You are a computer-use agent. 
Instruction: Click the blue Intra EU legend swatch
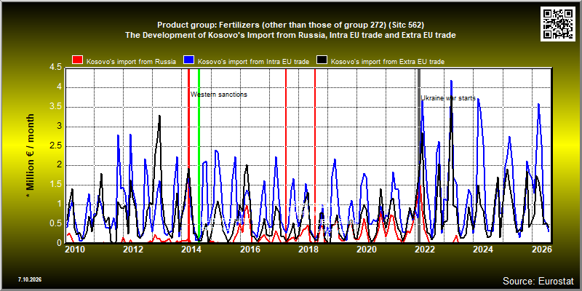[x=189, y=60]
